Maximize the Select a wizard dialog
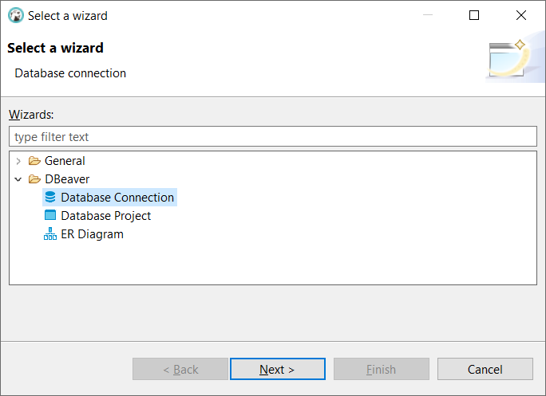 click(474, 15)
